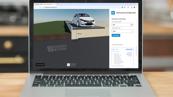The image size is (173, 97).
Task: Open the documentation link under L125 card
Action: (118, 66)
